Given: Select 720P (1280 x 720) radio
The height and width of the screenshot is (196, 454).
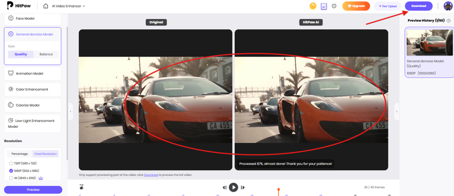Looking at the screenshot, I should pos(11,164).
